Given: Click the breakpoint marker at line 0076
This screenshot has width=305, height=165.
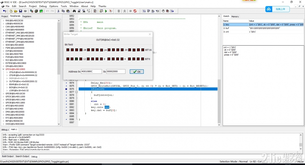Looking at the screenshot, I should 66,89.
